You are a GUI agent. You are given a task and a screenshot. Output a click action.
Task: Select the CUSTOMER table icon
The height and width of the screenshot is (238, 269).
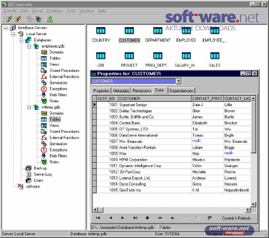[x=129, y=31]
